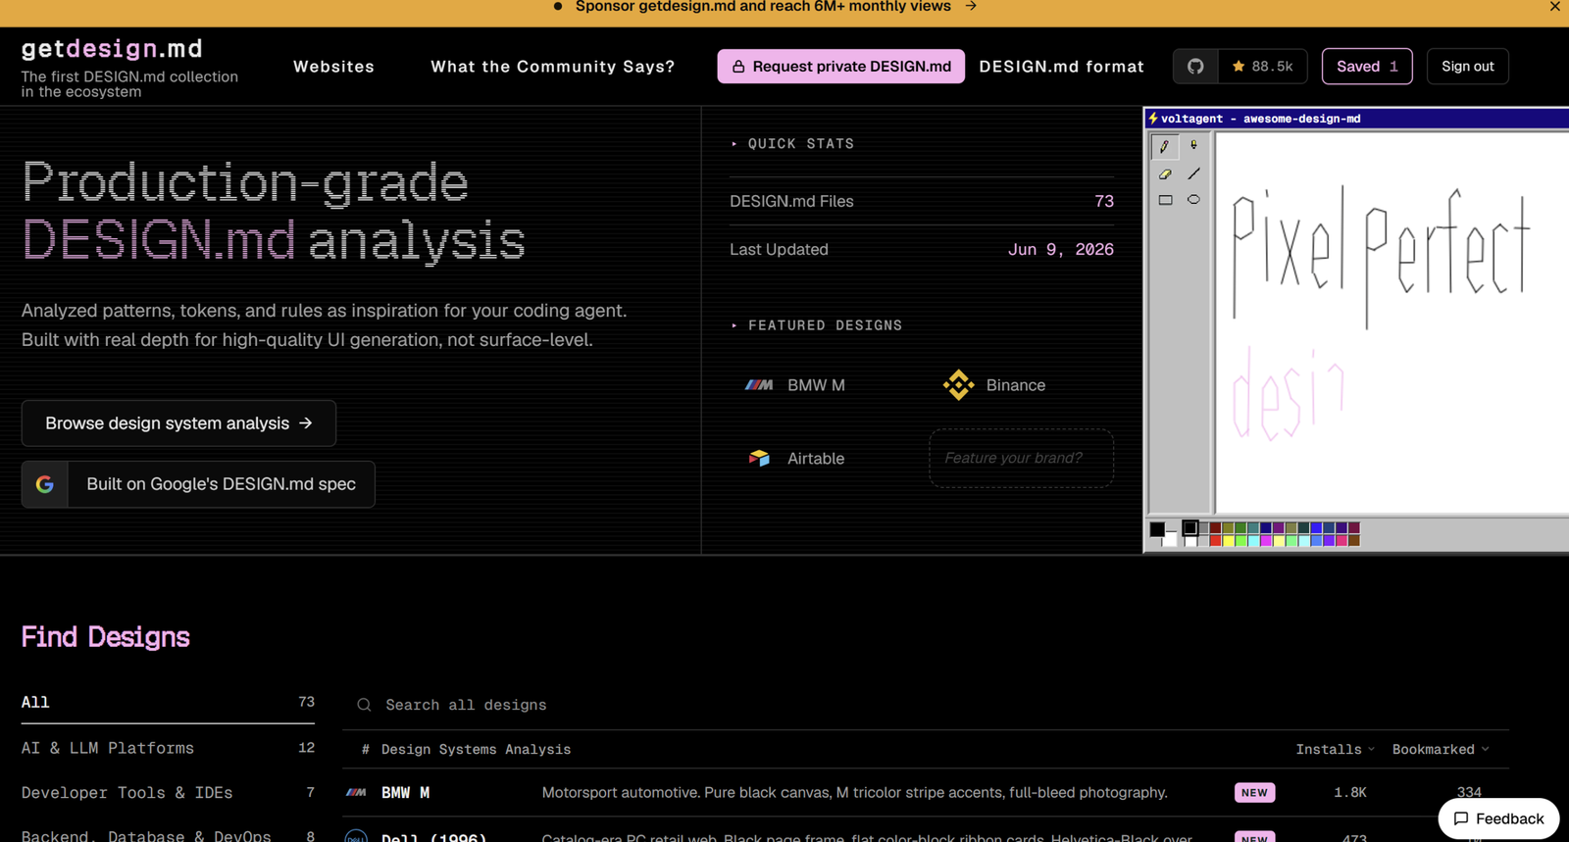
Task: Select the ellipse shape tool
Action: coord(1193,200)
